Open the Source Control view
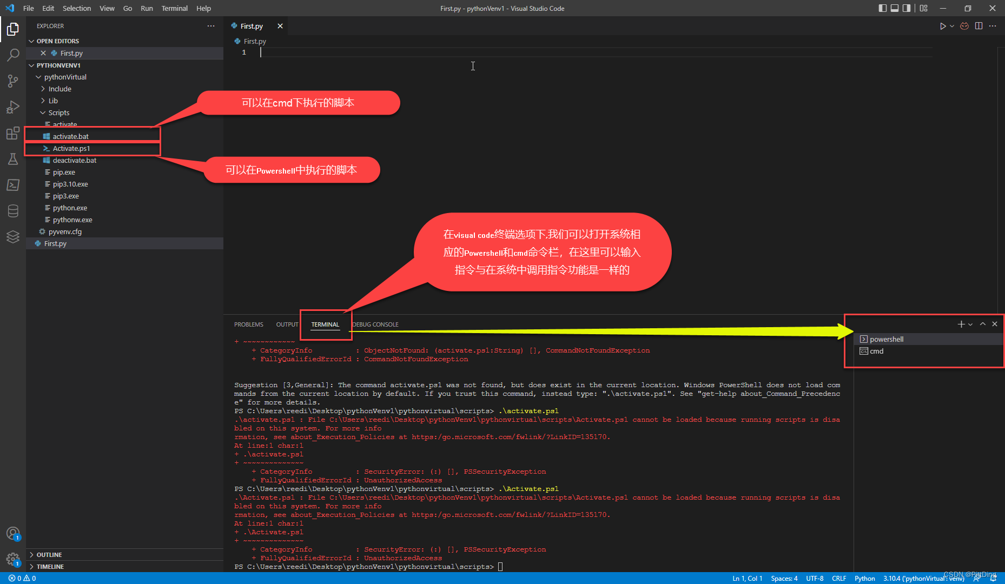Viewport: 1005px width, 584px height. [x=13, y=81]
